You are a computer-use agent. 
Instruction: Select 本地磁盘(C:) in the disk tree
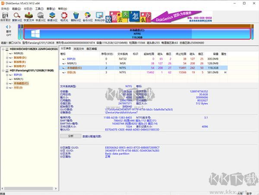(x=21, y=83)
